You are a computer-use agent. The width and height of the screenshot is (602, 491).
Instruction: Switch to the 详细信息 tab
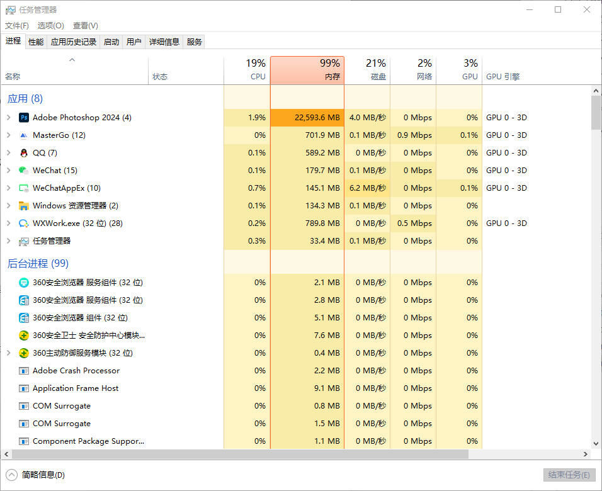pos(164,42)
